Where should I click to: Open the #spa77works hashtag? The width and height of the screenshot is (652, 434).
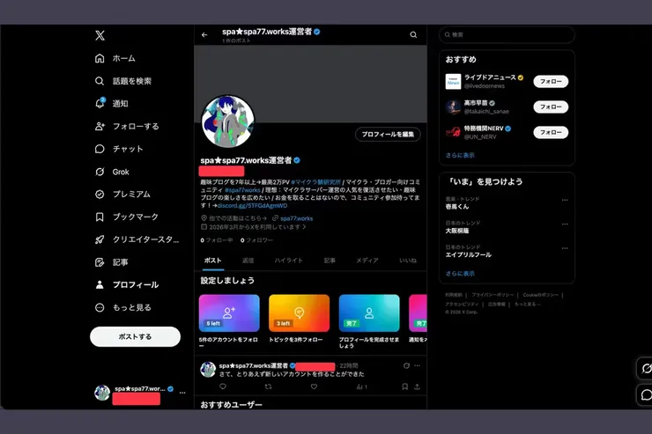(242, 190)
